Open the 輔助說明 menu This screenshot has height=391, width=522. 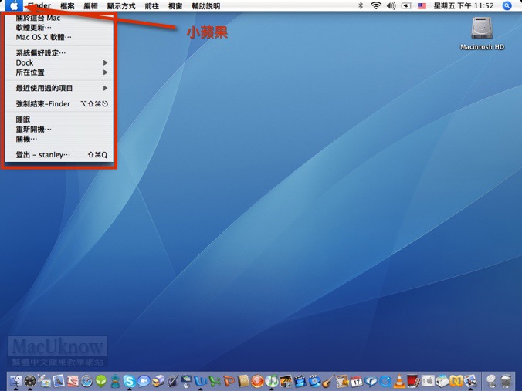point(205,6)
